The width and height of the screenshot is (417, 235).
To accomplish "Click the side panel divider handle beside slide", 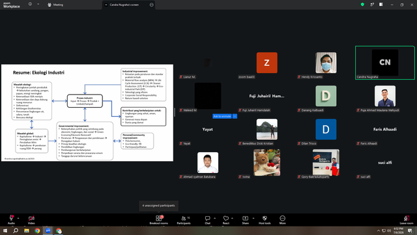I will tap(175, 112).
